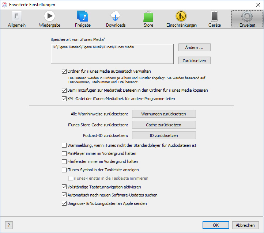Open the Downloads preferences pane
Image resolution: width=264 pixels, height=233 pixels.
pyautogui.click(x=116, y=19)
